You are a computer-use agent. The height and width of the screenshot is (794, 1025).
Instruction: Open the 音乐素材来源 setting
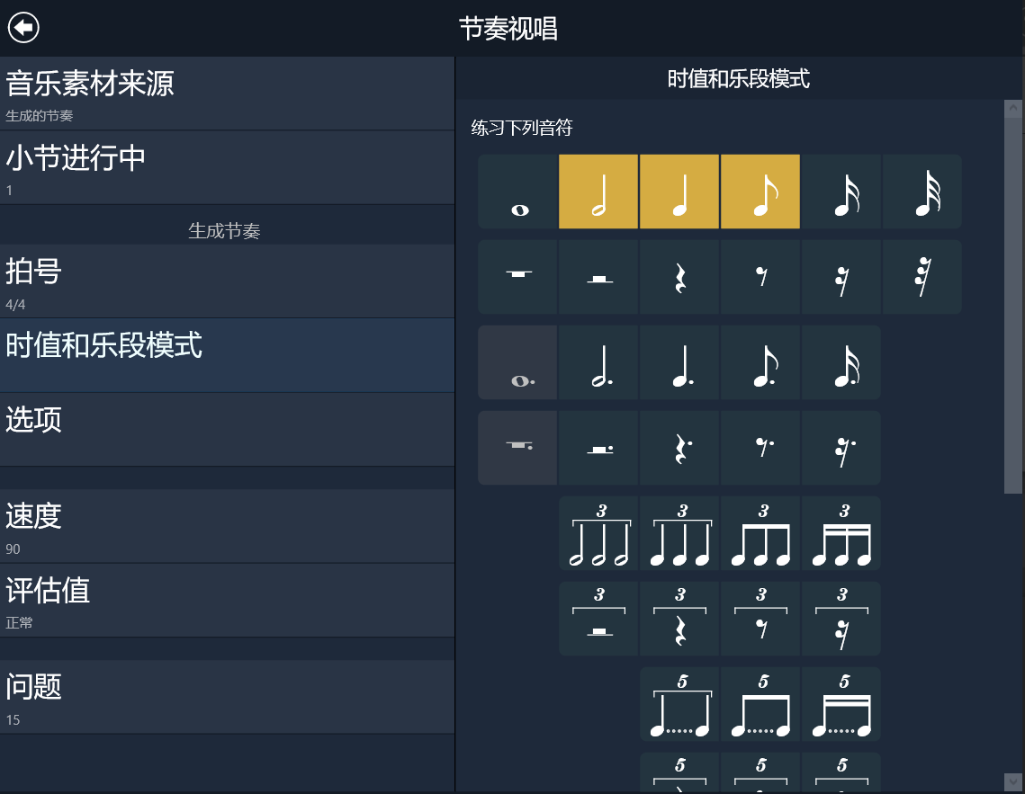[x=227, y=94]
